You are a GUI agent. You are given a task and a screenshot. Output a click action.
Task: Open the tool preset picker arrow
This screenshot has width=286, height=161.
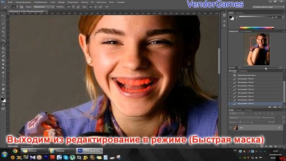coord(9,7)
